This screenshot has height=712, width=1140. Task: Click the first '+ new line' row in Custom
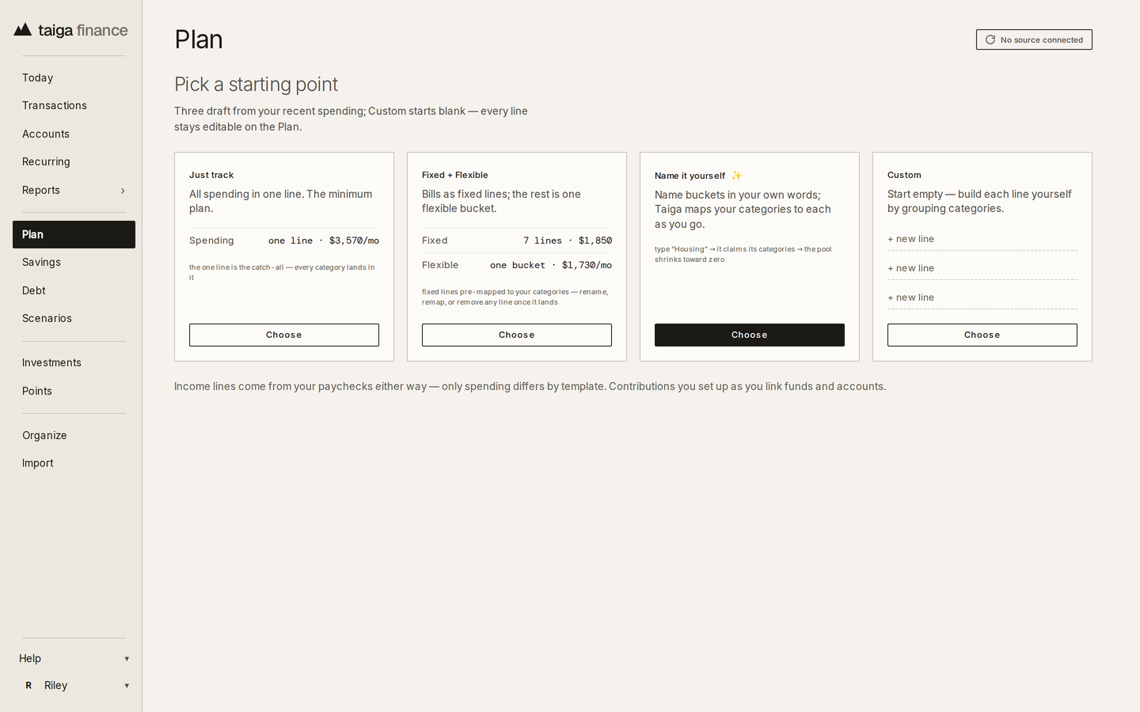click(x=982, y=239)
